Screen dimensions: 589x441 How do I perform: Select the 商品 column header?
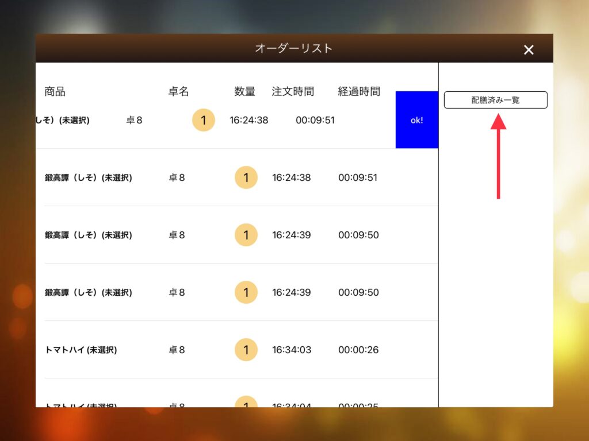(55, 91)
